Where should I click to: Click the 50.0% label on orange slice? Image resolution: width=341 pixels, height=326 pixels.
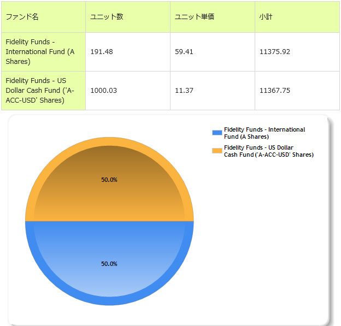pyautogui.click(x=109, y=180)
